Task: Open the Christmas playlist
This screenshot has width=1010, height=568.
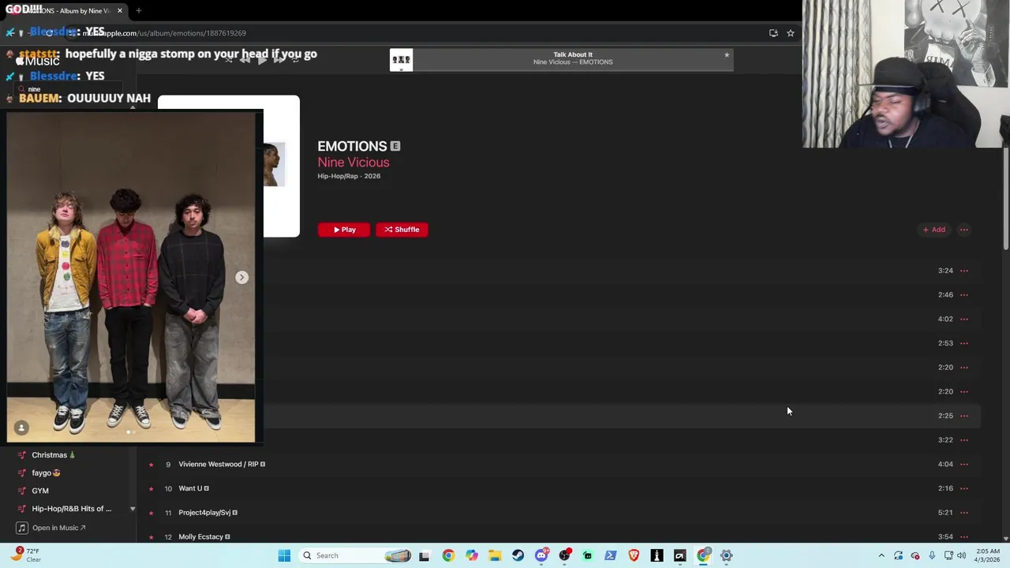Action: [54, 455]
